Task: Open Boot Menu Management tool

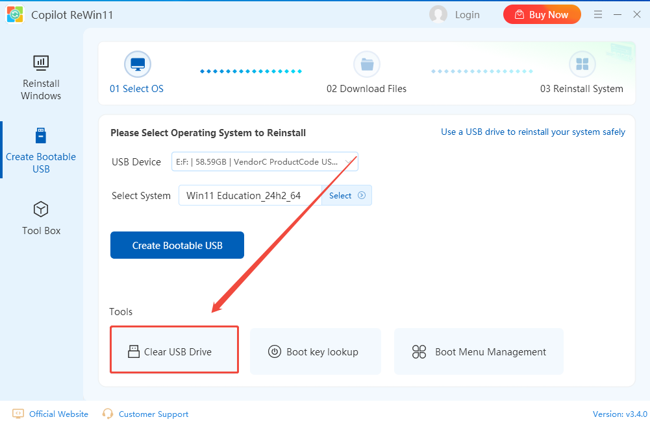Action: click(479, 351)
